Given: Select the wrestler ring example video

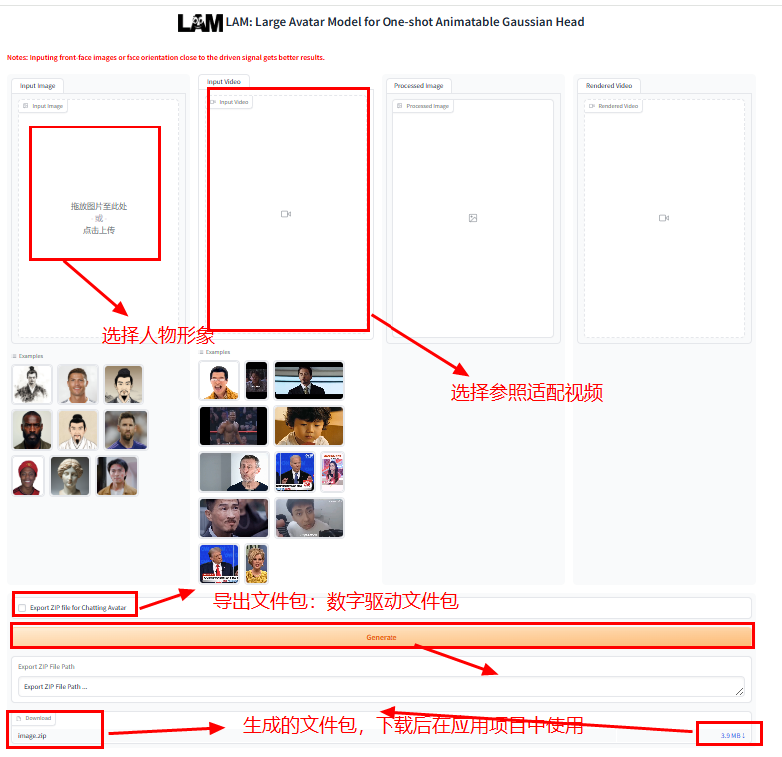Looking at the screenshot, I should [x=233, y=426].
